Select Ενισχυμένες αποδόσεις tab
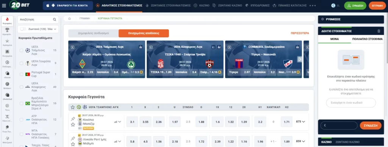Viewport: 388px width, 147px height. [x=144, y=33]
